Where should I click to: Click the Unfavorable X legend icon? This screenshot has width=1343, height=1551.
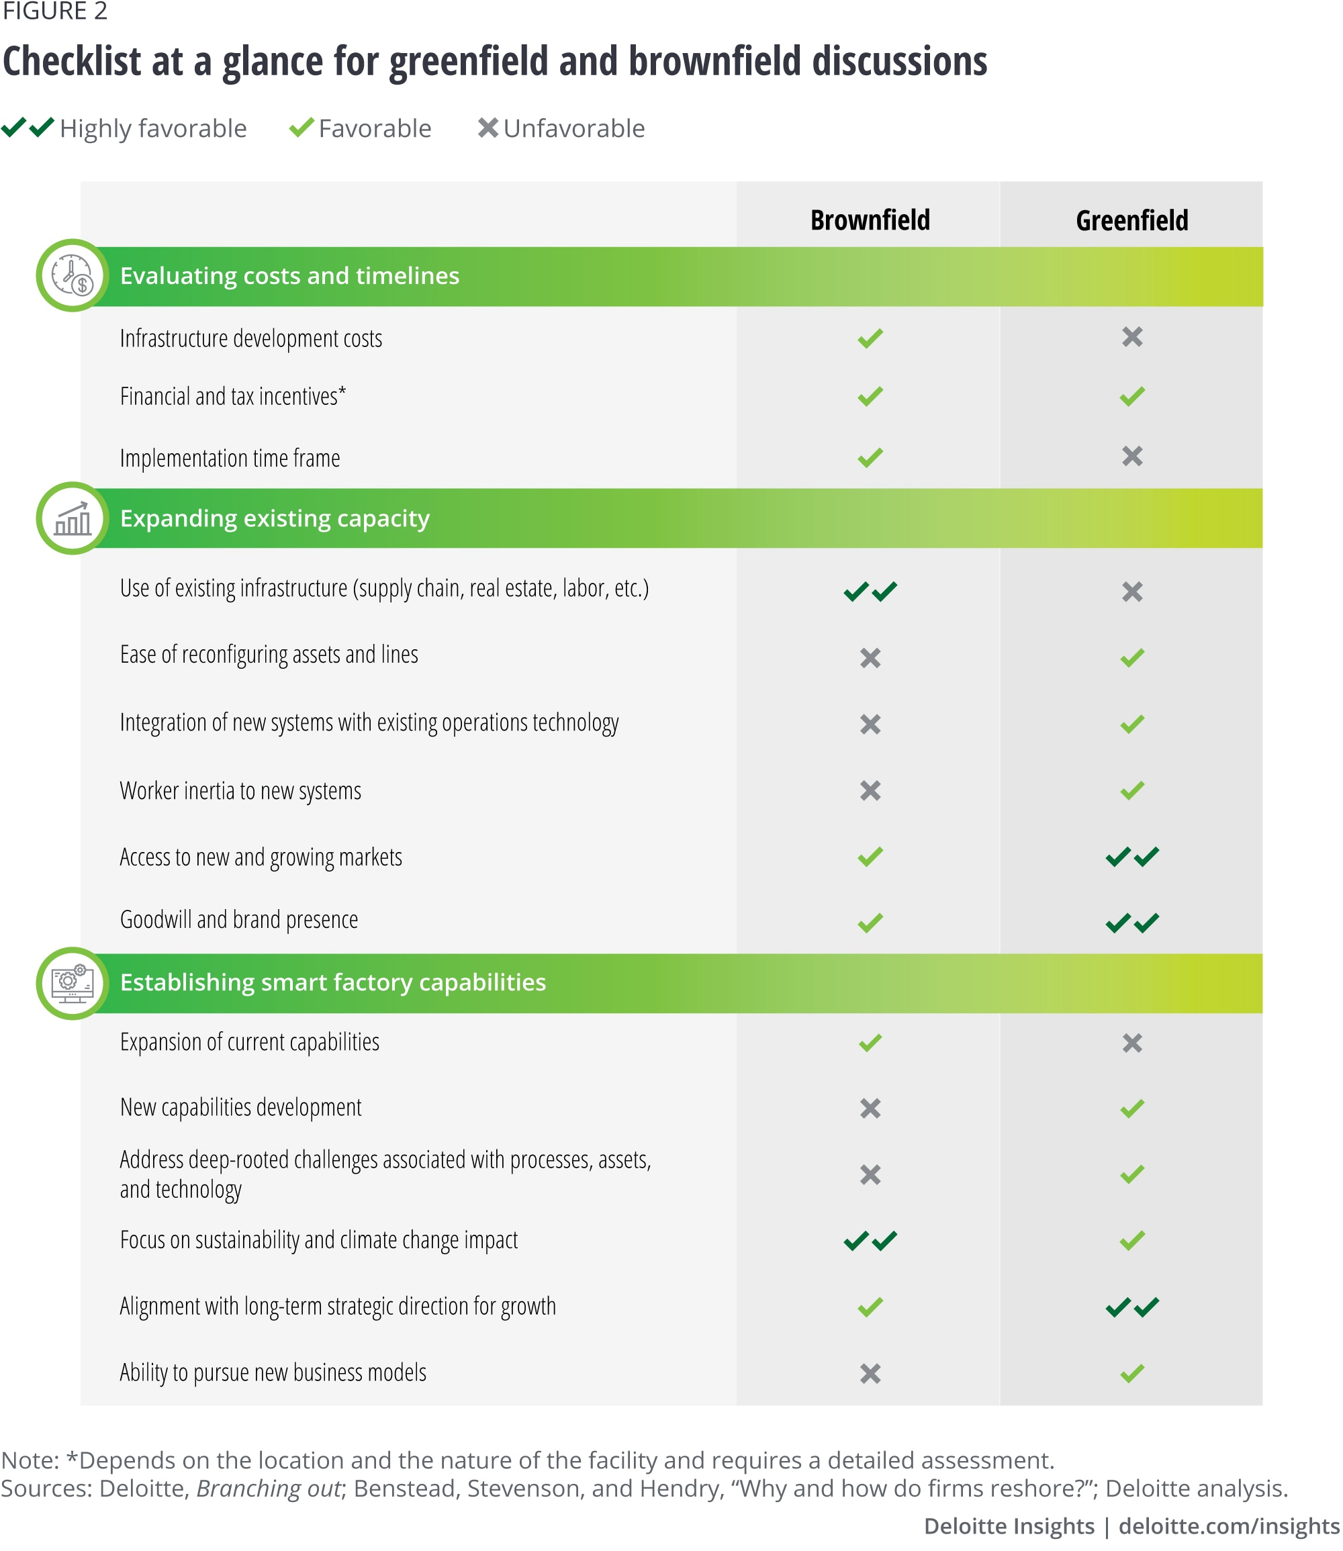tap(488, 128)
